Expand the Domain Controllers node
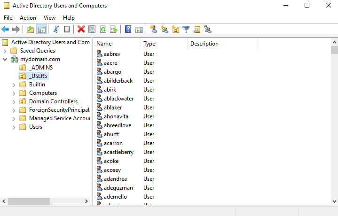The height and width of the screenshot is (216, 338). pyautogui.click(x=14, y=101)
